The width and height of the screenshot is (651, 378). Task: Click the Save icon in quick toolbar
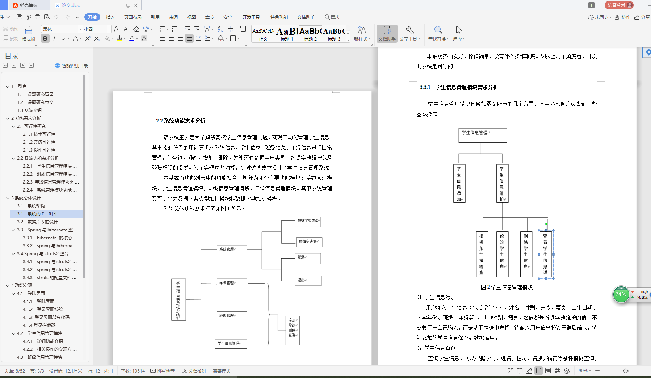pos(20,17)
